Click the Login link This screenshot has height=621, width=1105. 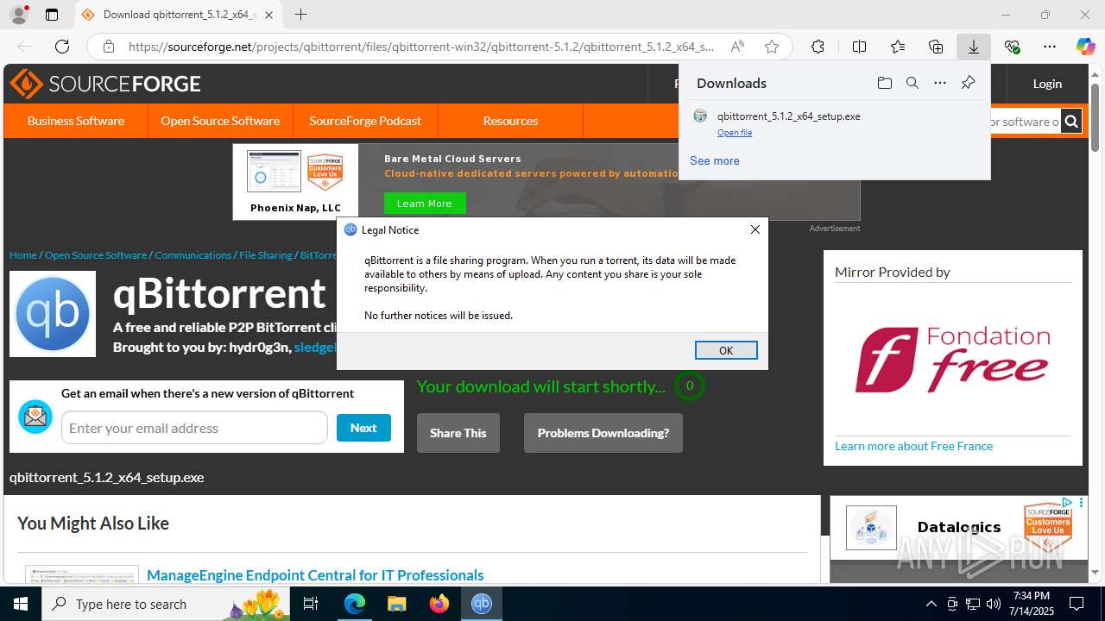[1047, 84]
